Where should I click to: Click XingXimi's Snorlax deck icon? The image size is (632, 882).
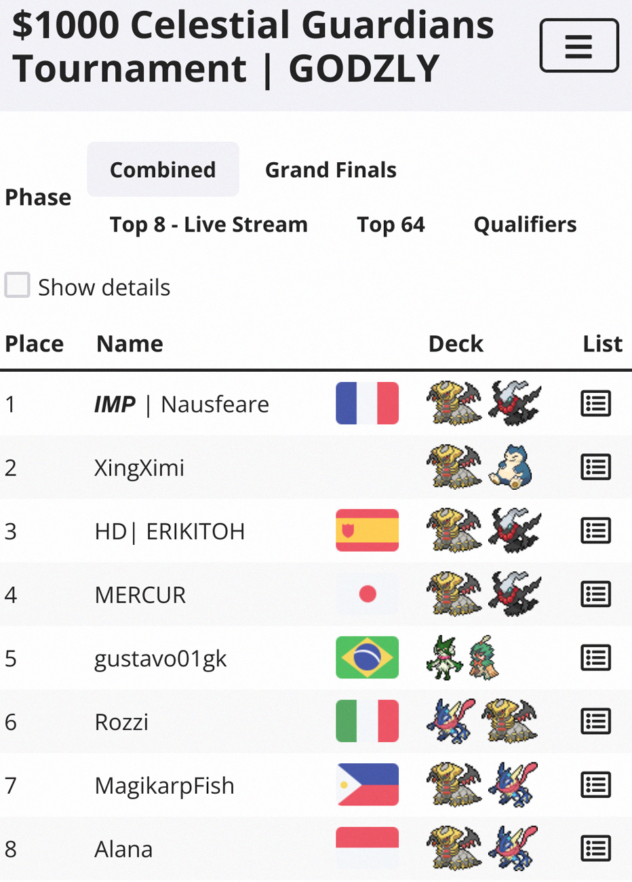point(510,467)
